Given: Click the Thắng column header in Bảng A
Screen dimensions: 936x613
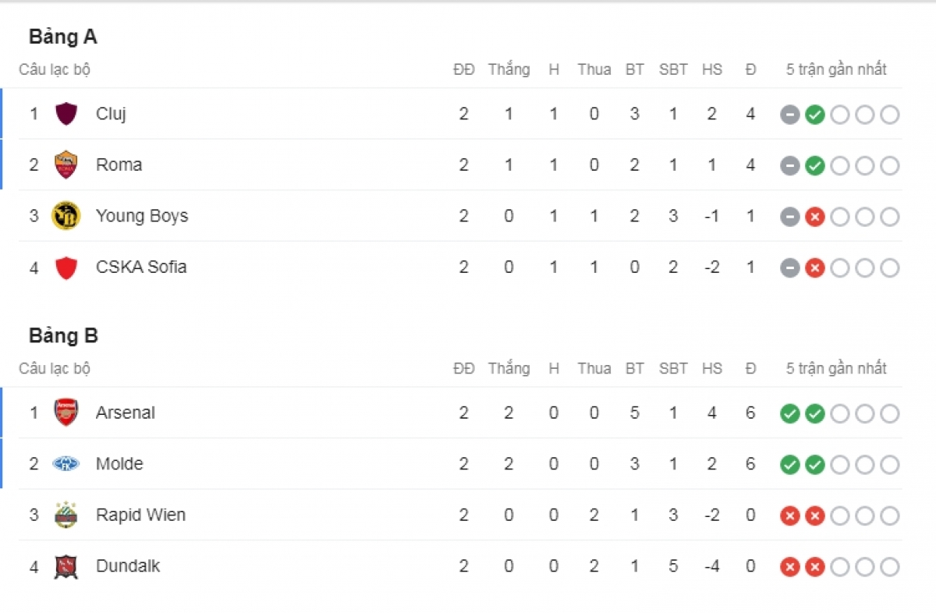Looking at the screenshot, I should (509, 69).
